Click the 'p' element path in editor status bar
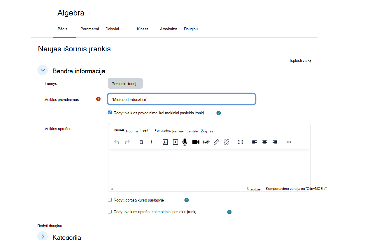This screenshot has width=386, height=240. (x=112, y=189)
